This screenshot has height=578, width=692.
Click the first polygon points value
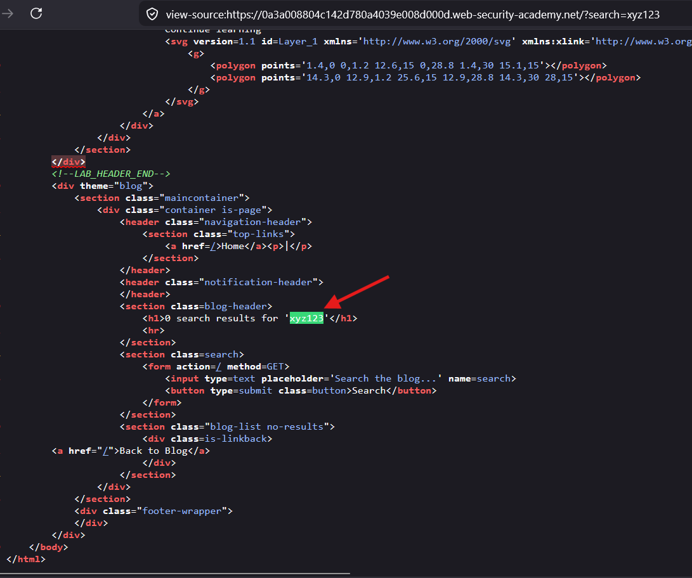tap(422, 66)
